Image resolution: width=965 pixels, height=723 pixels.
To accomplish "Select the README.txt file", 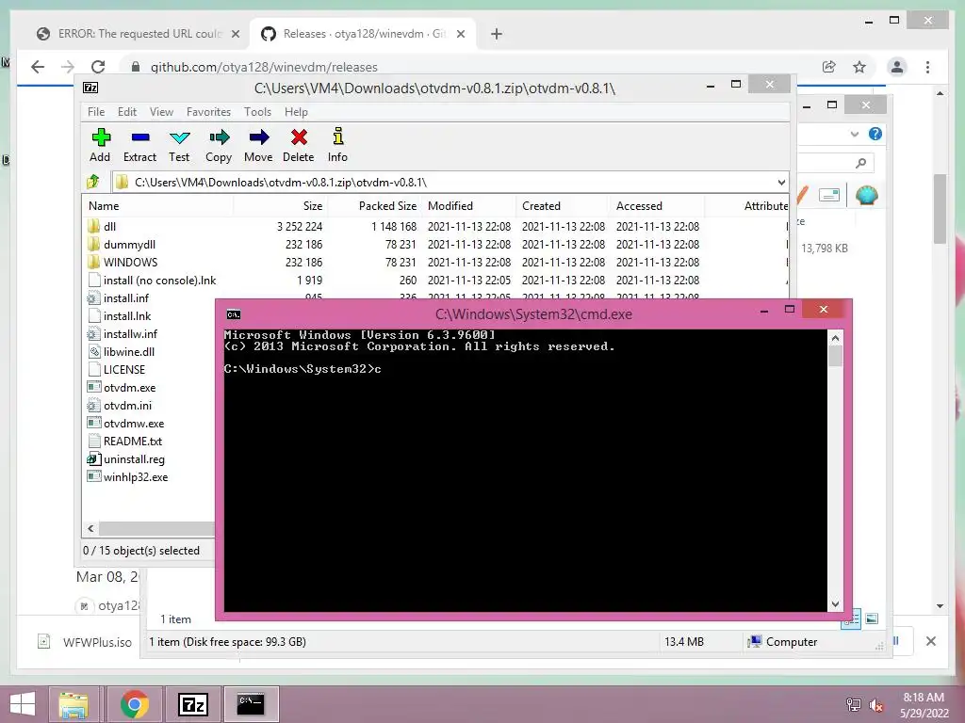I will tap(132, 441).
